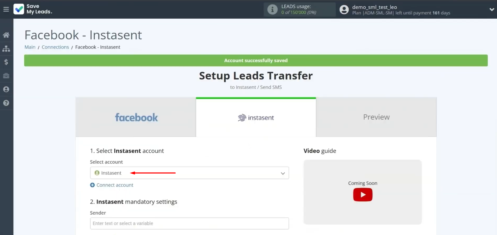This screenshot has width=497, height=235.
Task: Open the user profile sidebar icon
Action: coord(6,89)
